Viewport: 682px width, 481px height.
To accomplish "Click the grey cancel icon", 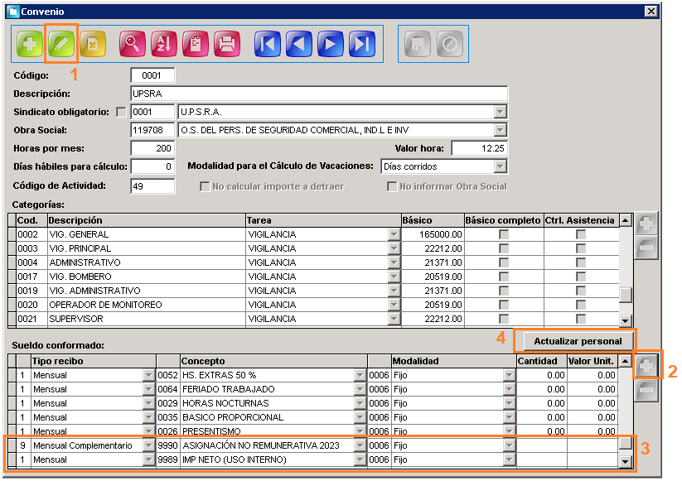I will 450,44.
